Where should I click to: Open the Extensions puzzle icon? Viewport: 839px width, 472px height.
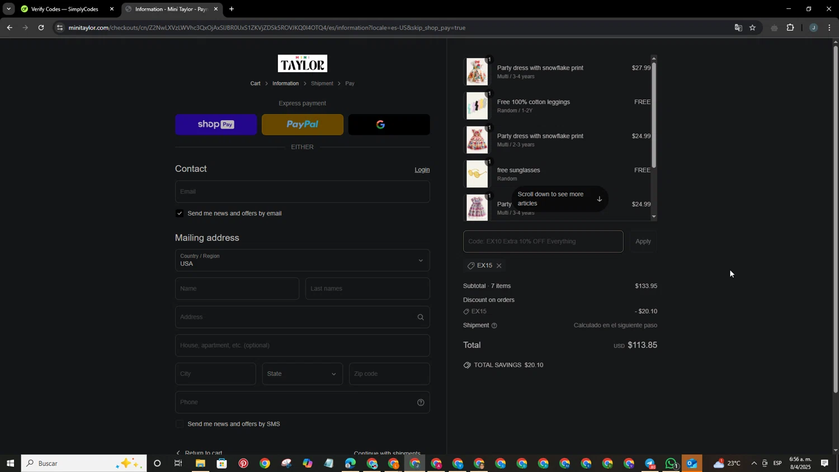coord(790,27)
